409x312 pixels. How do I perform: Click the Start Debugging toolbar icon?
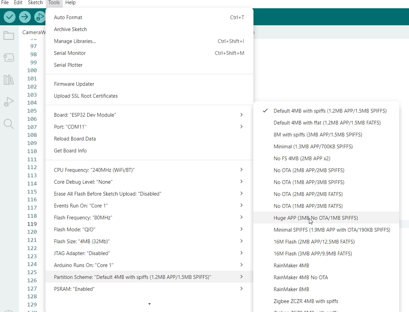click(x=39, y=17)
